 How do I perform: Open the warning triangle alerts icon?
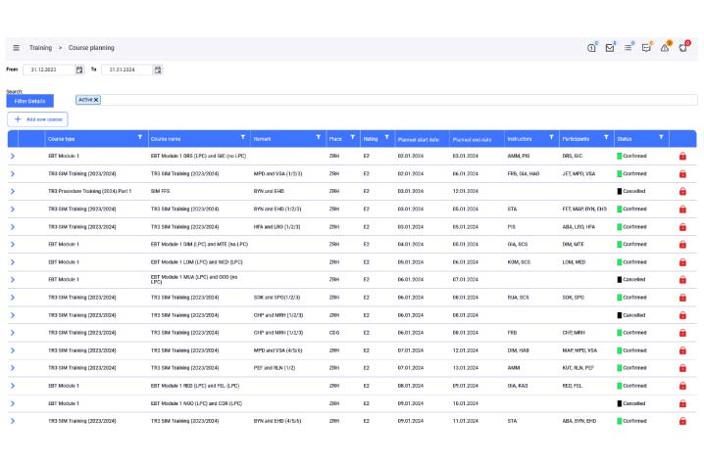(x=664, y=47)
